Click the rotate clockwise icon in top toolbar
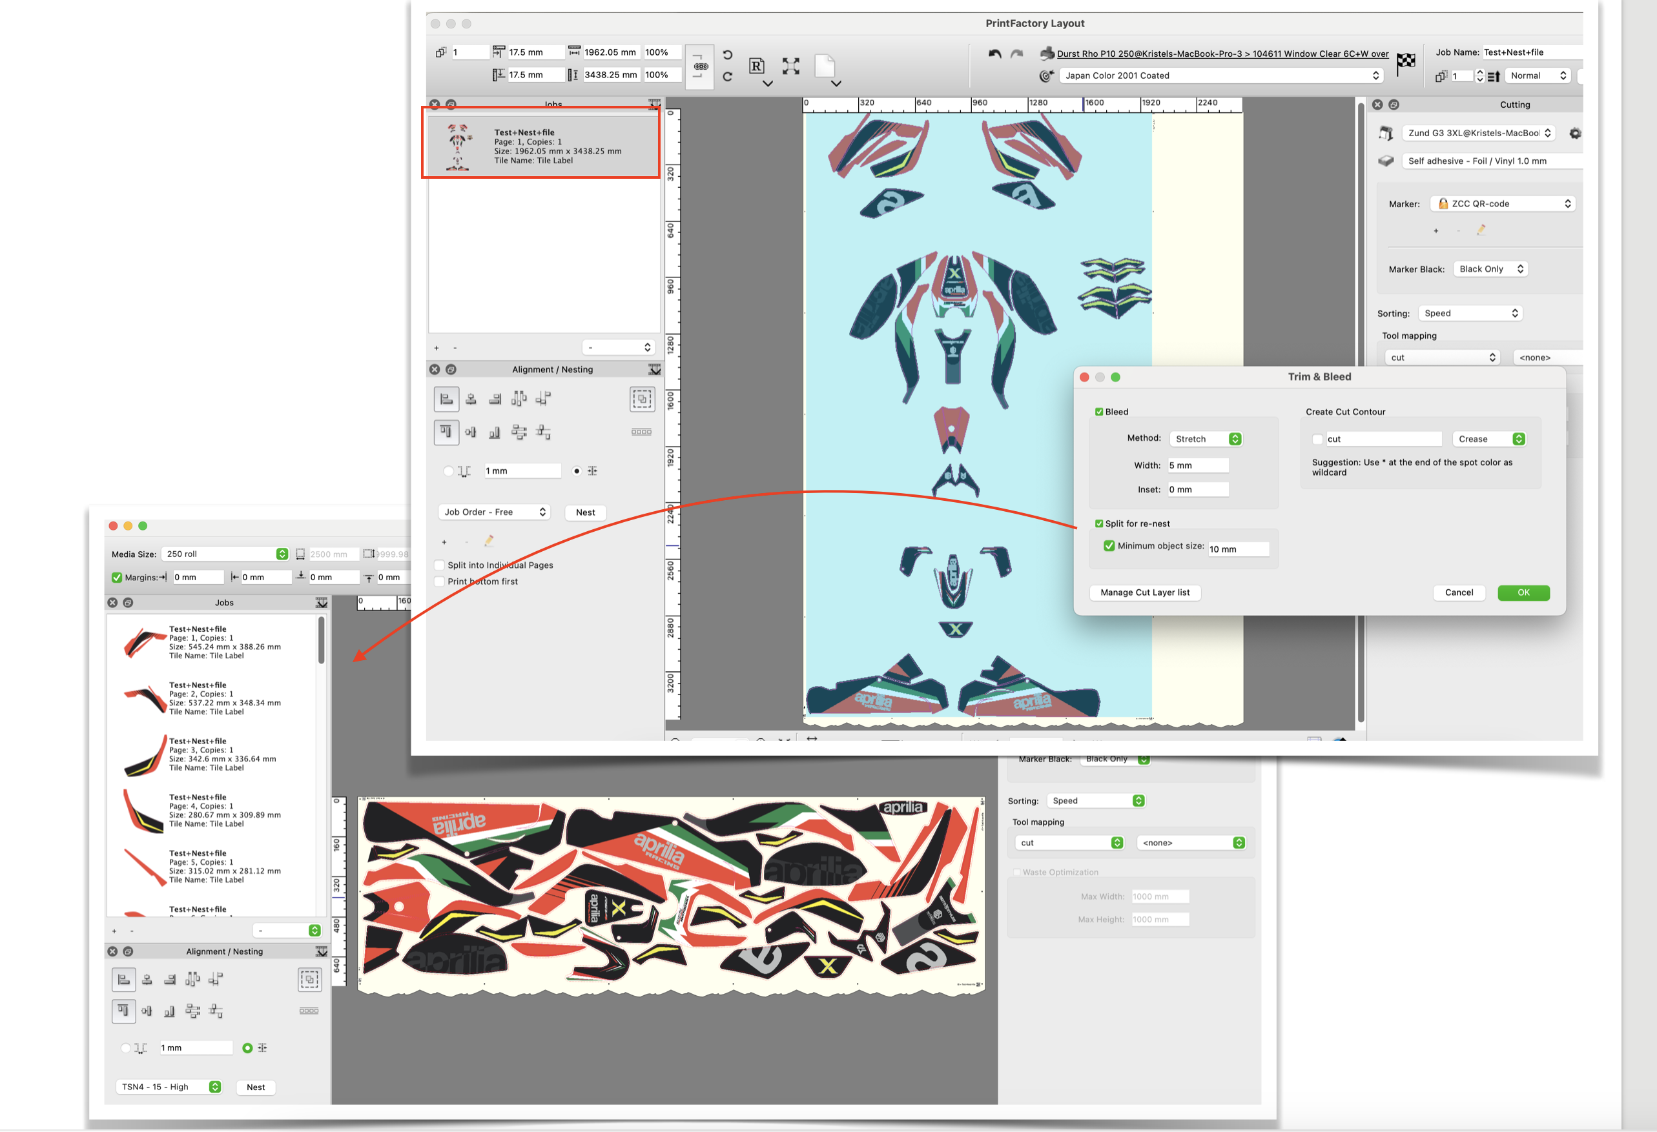1657x1132 pixels. tap(727, 76)
